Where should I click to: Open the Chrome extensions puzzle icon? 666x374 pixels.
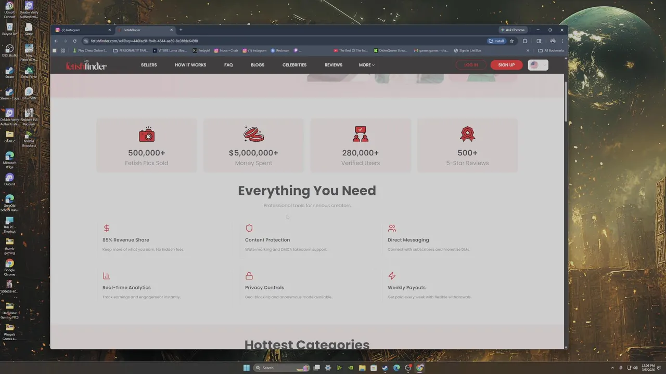[525, 41]
